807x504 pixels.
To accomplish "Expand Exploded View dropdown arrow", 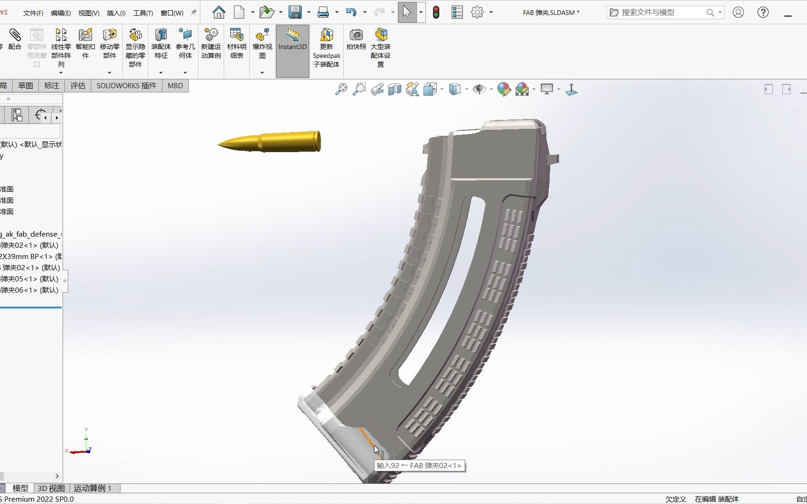I will (x=262, y=73).
